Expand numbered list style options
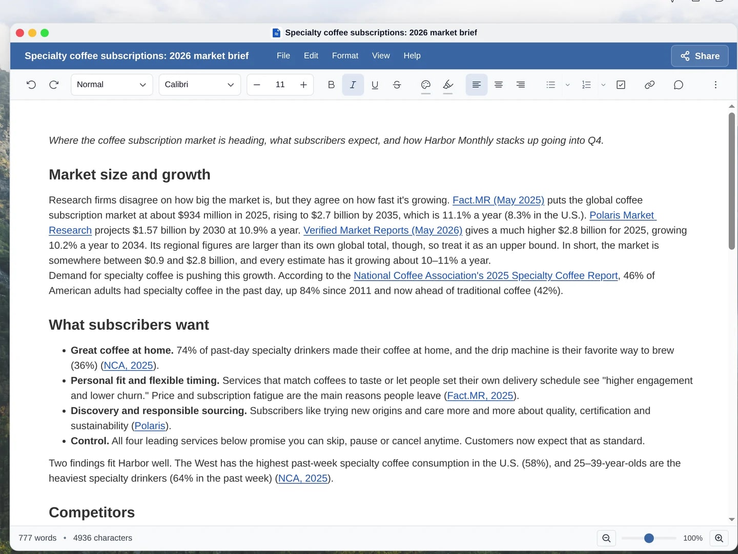 pyautogui.click(x=603, y=84)
